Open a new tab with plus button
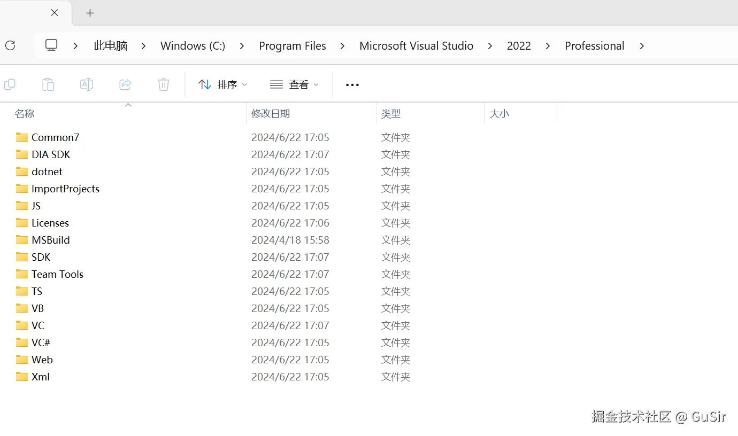The height and width of the screenshot is (436, 738). click(x=90, y=13)
